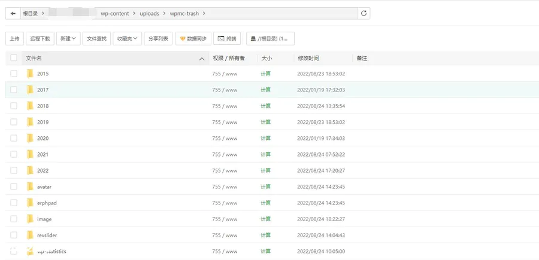Click the erphpad folder icon
Image resolution: width=539 pixels, height=260 pixels.
pos(30,203)
